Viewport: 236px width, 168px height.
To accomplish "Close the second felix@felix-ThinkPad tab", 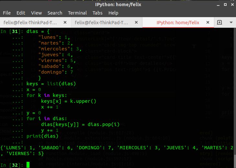I will [136, 22].
